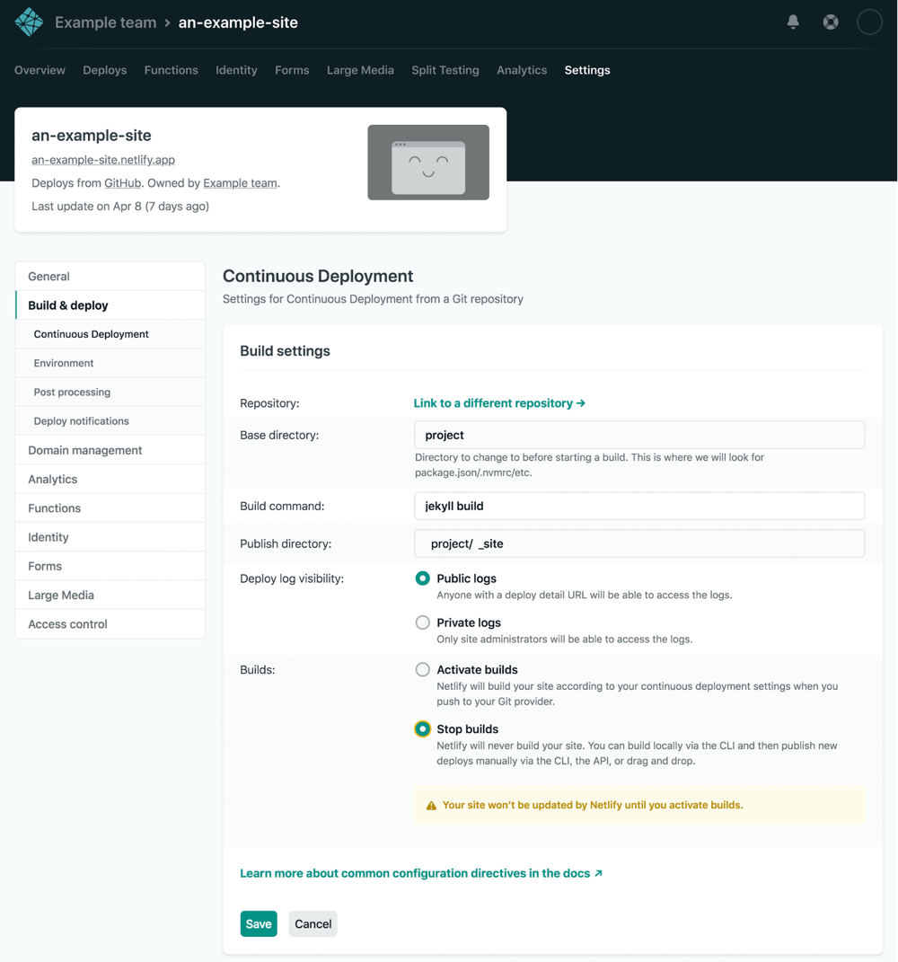Enable Activate builds
The width and height of the screenshot is (898, 962).
(422, 669)
